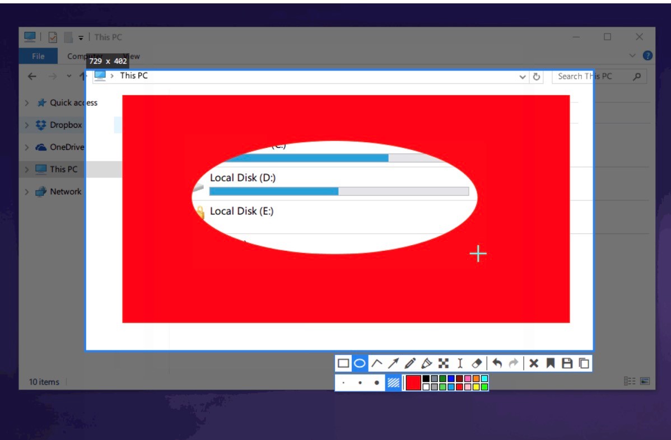Click the This PC address breadcrumb
The image size is (671, 440).
[x=133, y=76]
